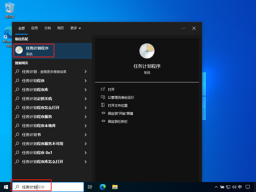
Task: Open the Windows Start menu
Action: pyautogui.click(x=5, y=187)
